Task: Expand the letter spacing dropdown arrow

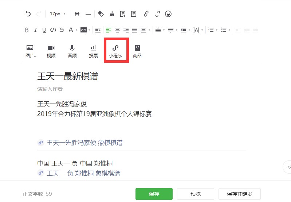Action: (202, 30)
